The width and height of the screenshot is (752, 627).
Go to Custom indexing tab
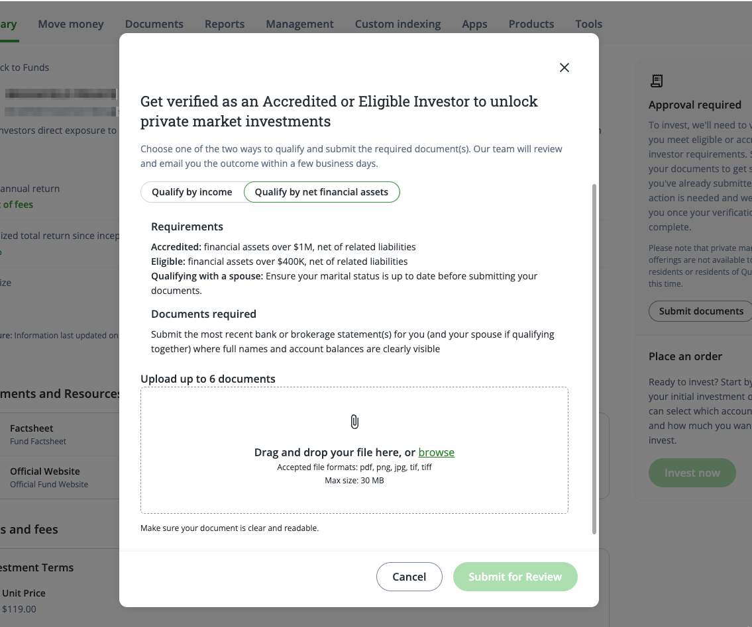pyautogui.click(x=398, y=24)
